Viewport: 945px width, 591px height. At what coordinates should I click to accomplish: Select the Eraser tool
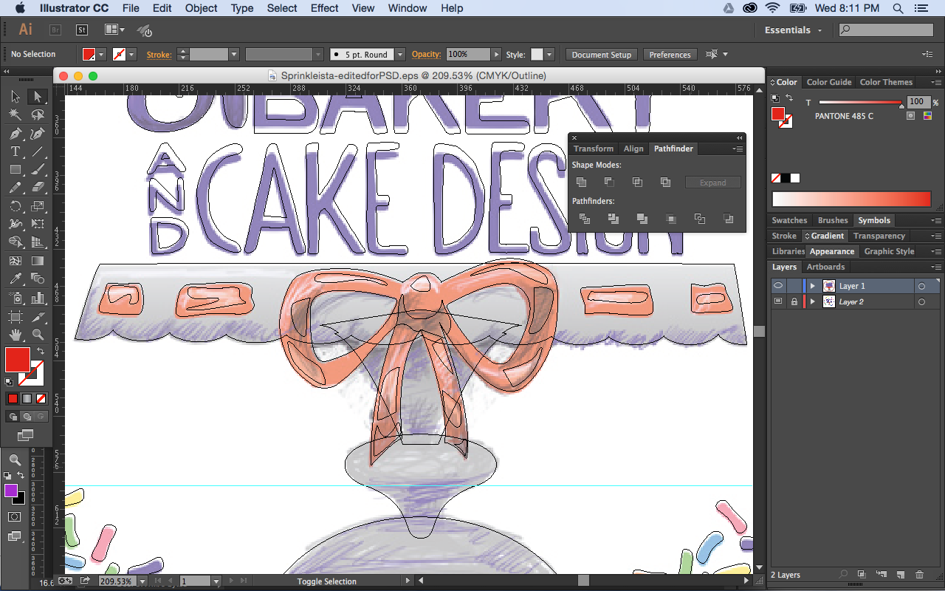(x=38, y=188)
